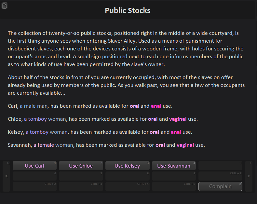Click the "male man" descriptor in Carl's line
The width and height of the screenshot is (257, 204).
point(35,106)
